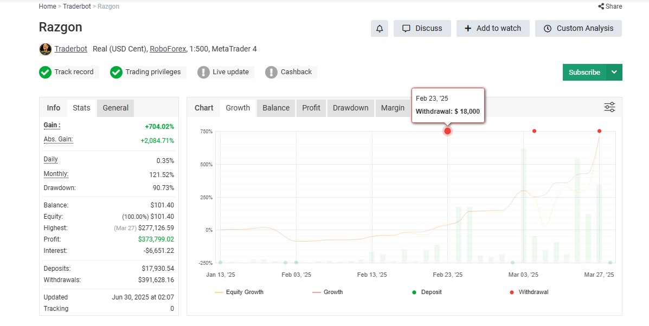Open Traderbot in the breadcrumb trail
The height and width of the screenshot is (326, 649).
[77, 6]
